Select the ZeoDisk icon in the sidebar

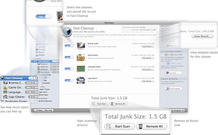click(37, 55)
